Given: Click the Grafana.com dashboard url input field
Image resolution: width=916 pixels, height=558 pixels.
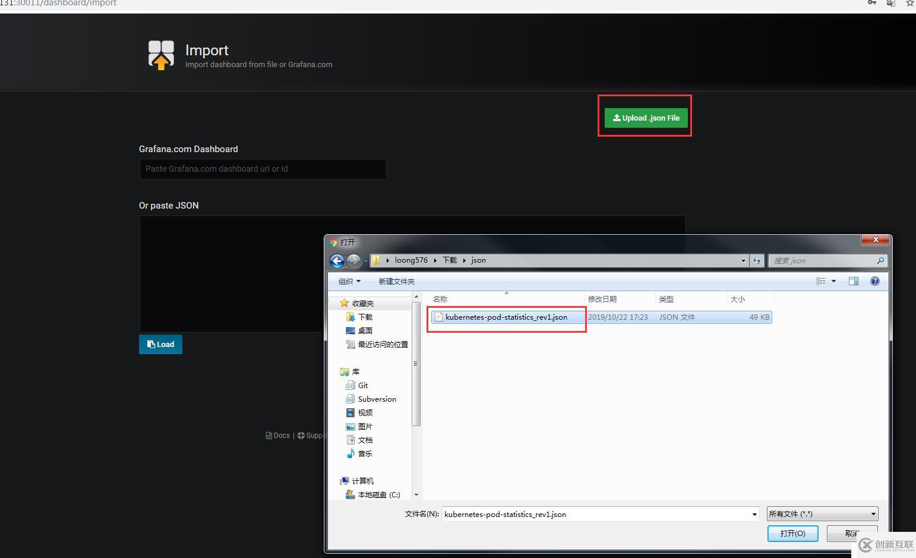Looking at the screenshot, I should [263, 169].
